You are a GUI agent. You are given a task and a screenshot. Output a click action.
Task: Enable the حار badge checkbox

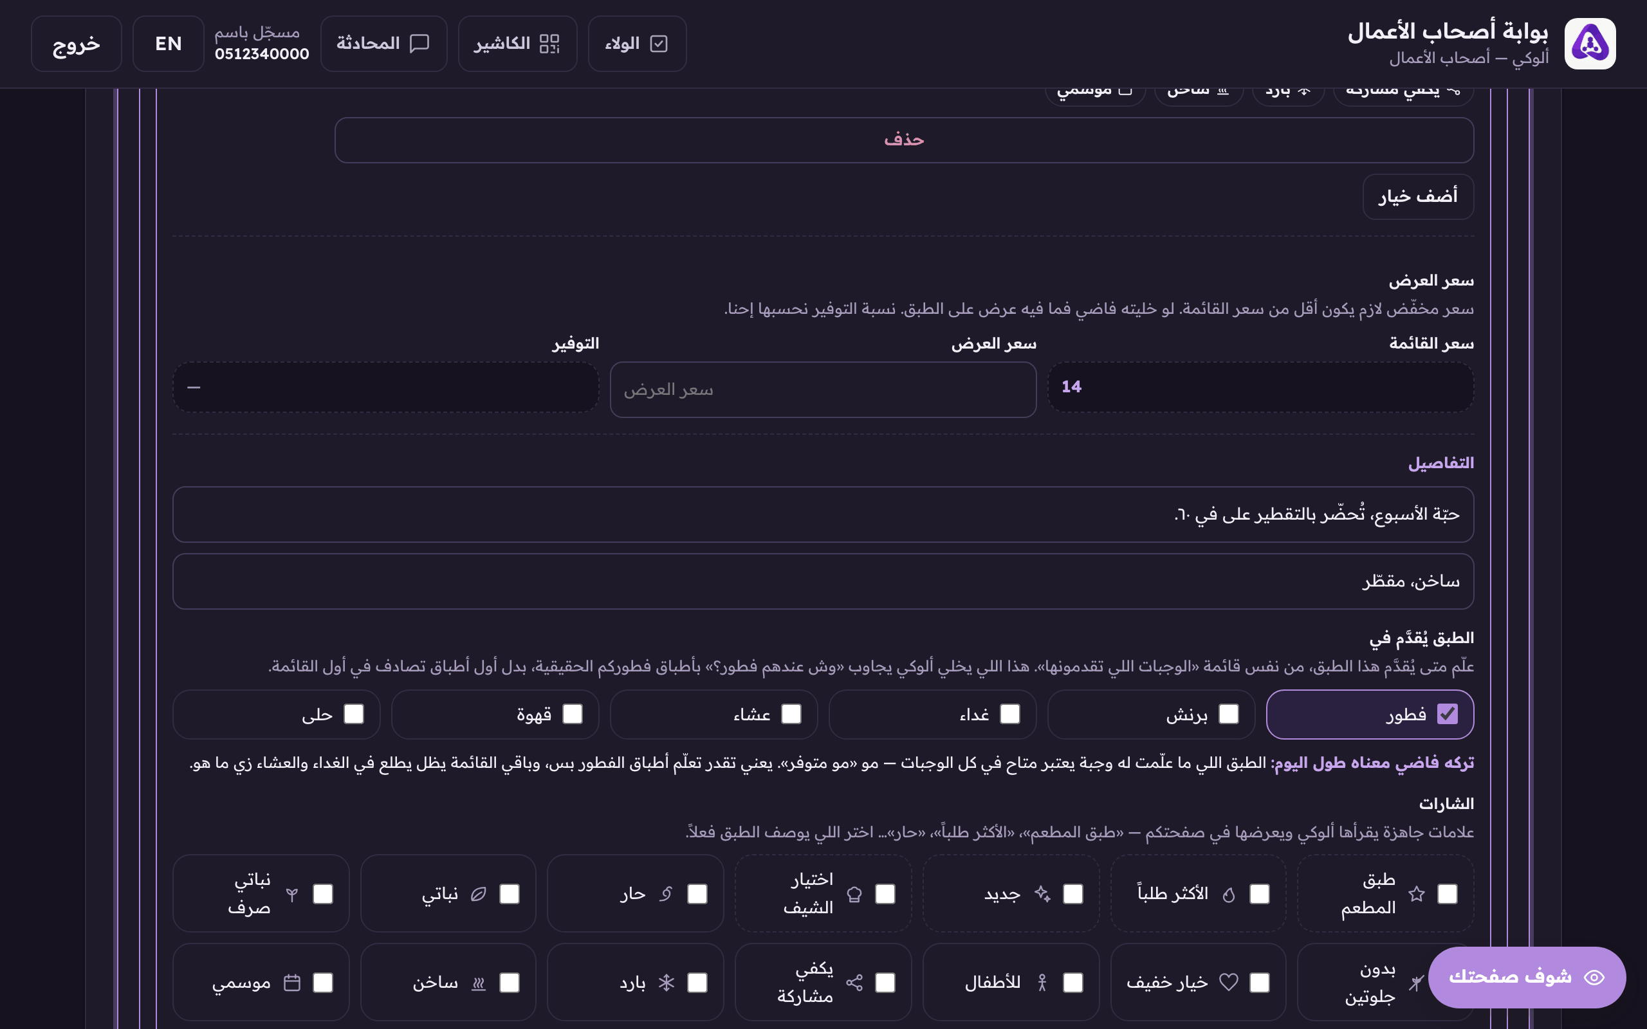(x=697, y=893)
